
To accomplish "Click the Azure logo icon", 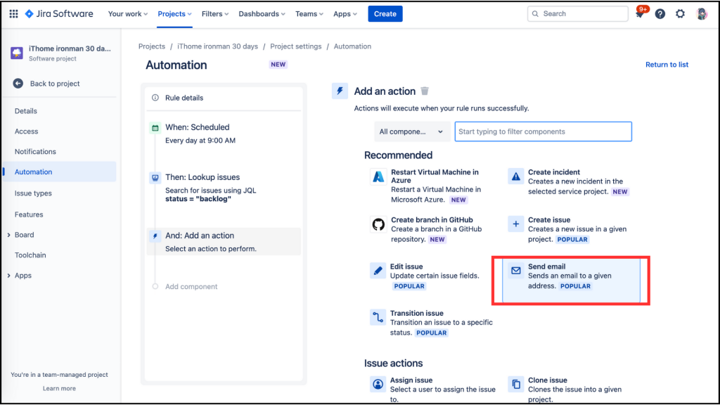I will [378, 176].
